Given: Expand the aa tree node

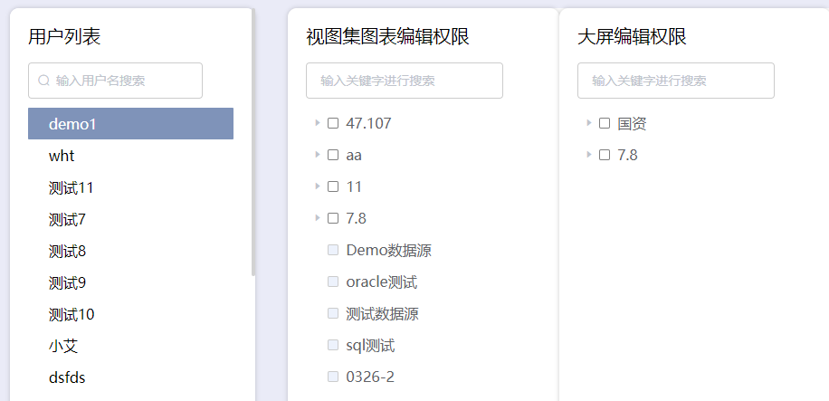Looking at the screenshot, I should pyautogui.click(x=318, y=155).
